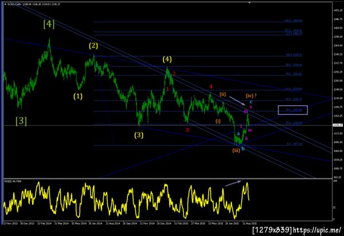Click the 1343.25 value on price scale
Screen dimensions: 344x236
click(338, 54)
